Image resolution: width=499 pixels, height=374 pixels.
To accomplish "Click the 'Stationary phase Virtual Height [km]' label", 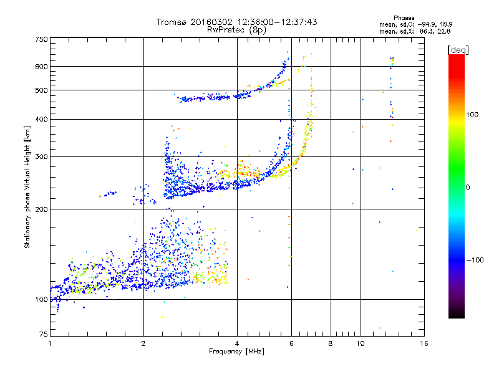I will click(x=27, y=187).
